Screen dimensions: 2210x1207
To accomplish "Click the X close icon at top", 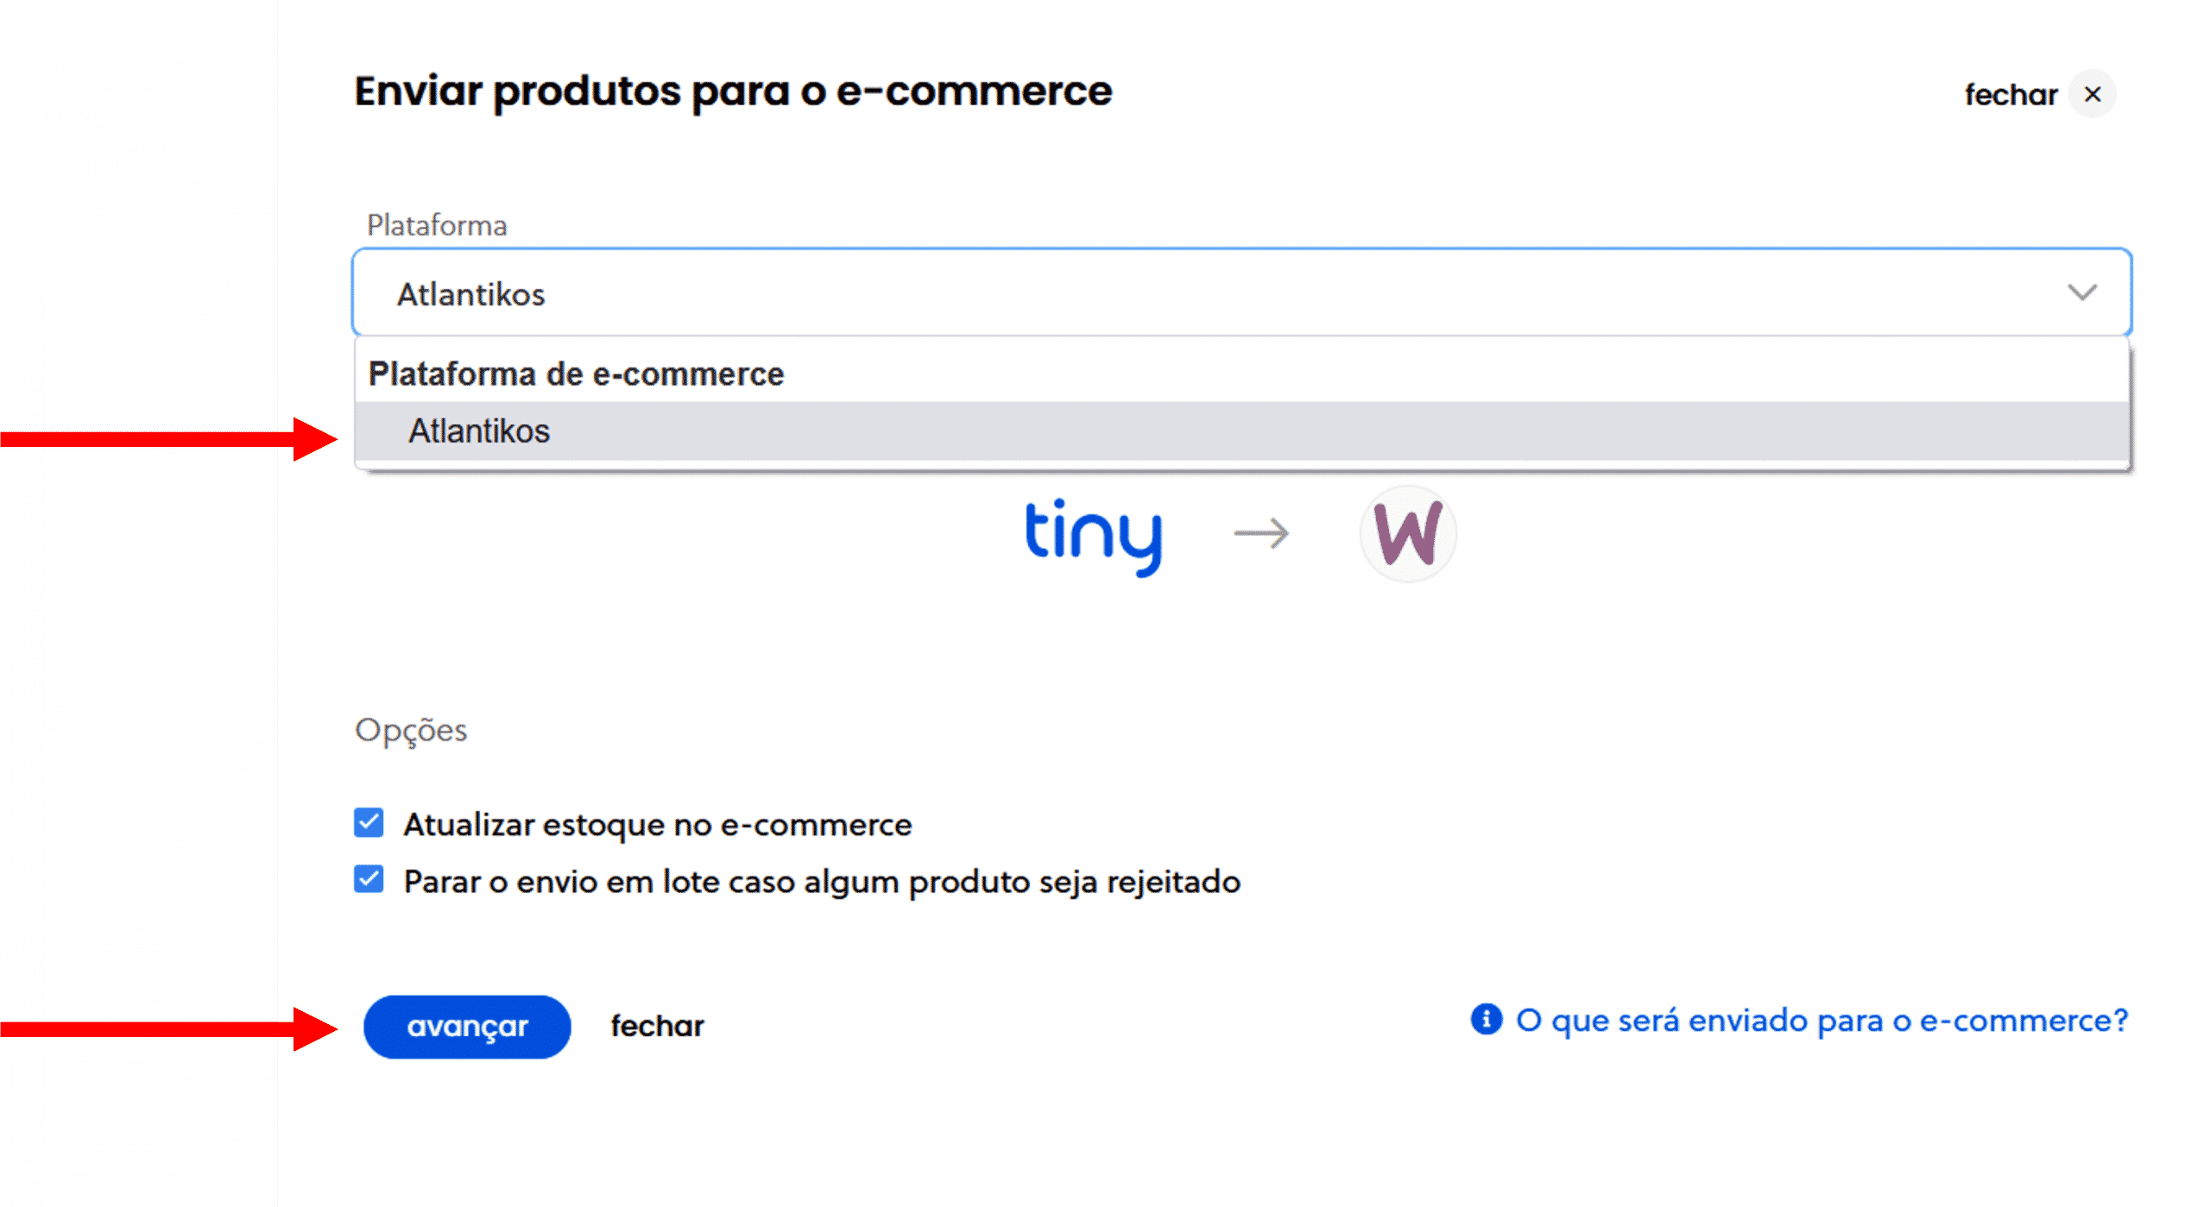I will [2091, 94].
